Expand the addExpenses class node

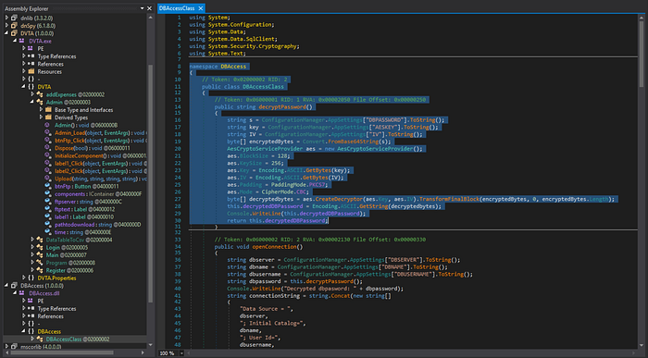(x=32, y=94)
